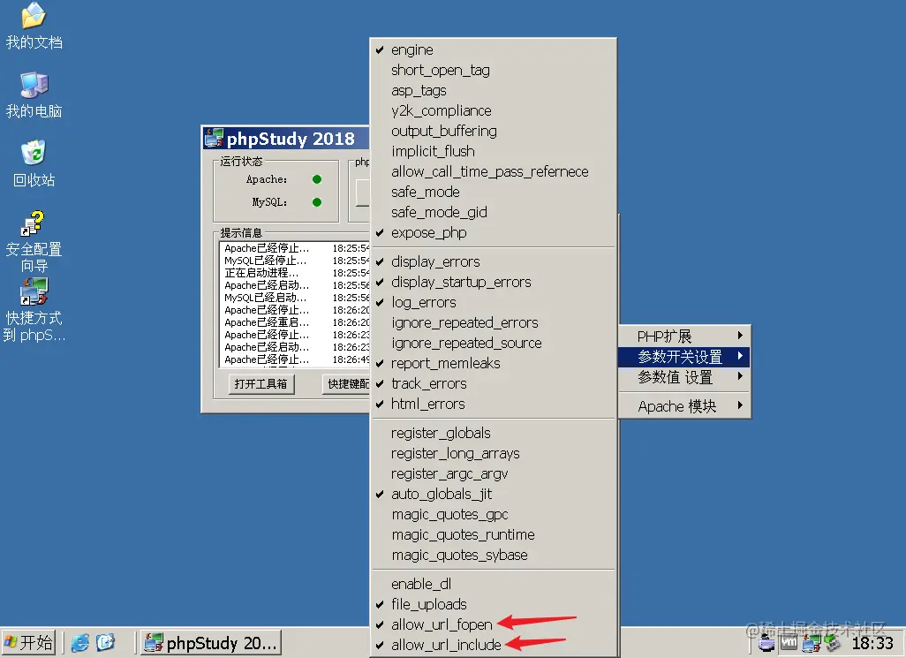Open the 我的电脑 desktop icon
Viewport: 906px width, 658px height.
coord(34,96)
